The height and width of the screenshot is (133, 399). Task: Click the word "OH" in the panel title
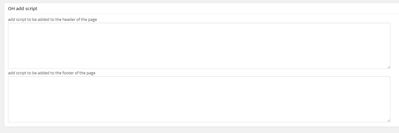[x=11, y=9]
